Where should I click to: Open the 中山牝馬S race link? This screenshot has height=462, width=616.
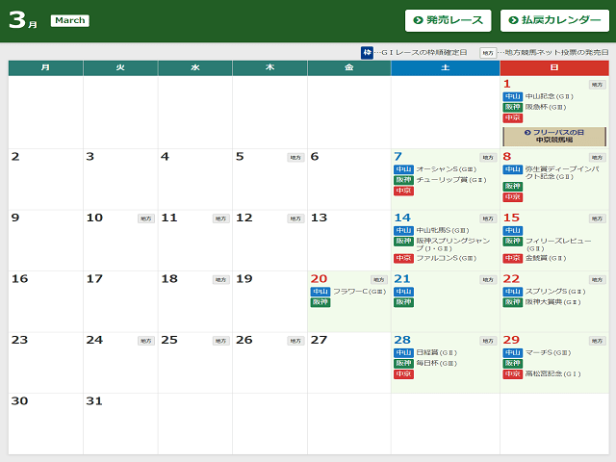point(443,231)
